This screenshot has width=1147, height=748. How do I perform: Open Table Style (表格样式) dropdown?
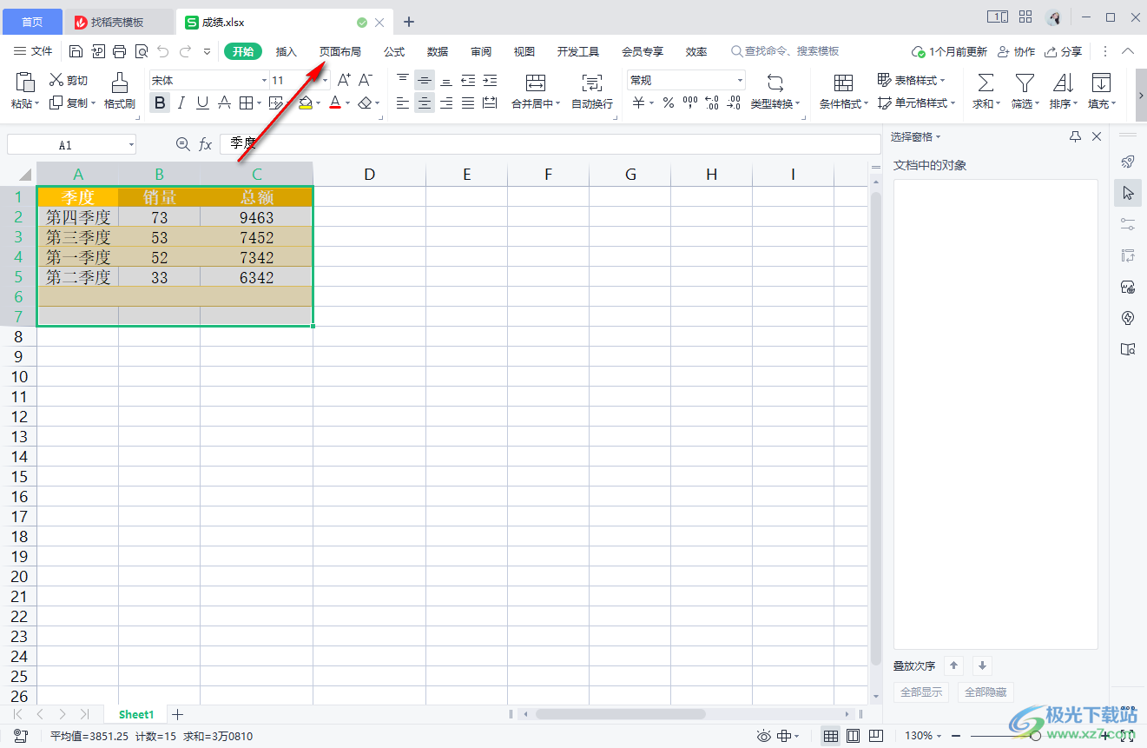coord(911,80)
